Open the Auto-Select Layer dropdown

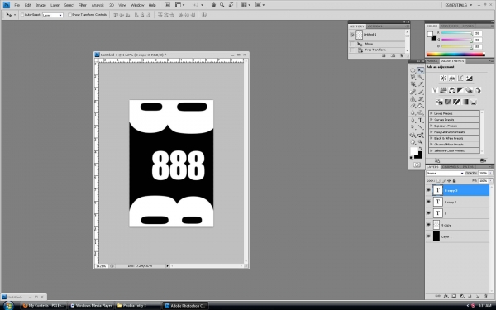[53, 15]
